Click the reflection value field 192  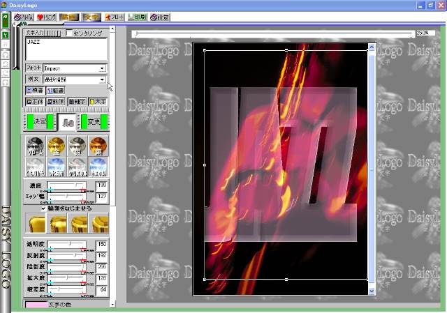point(102,256)
